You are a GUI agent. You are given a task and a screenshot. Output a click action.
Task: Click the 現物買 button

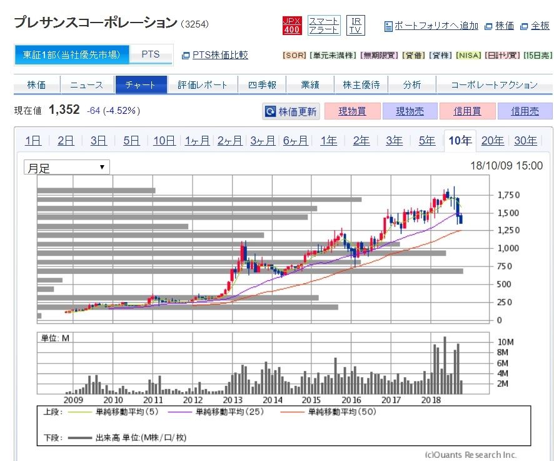tap(352, 111)
